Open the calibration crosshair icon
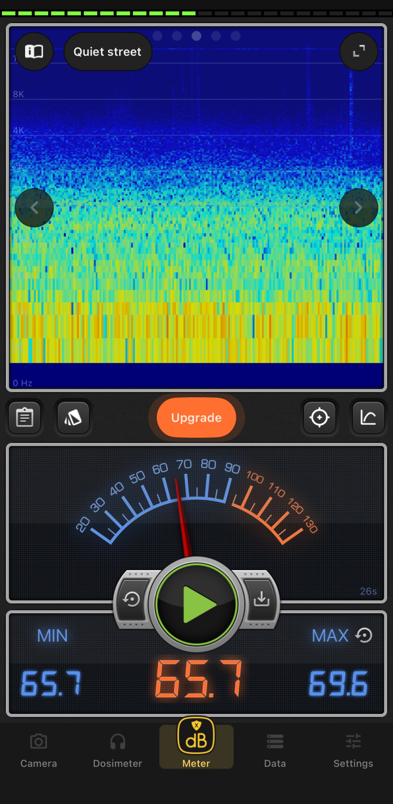 pyautogui.click(x=319, y=417)
